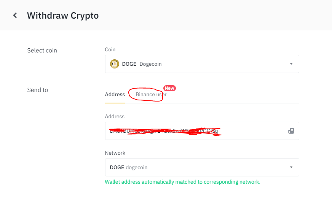The width and height of the screenshot is (332, 200).
Task: Click the gray Dogecoin name in coin selector
Action: 150,64
